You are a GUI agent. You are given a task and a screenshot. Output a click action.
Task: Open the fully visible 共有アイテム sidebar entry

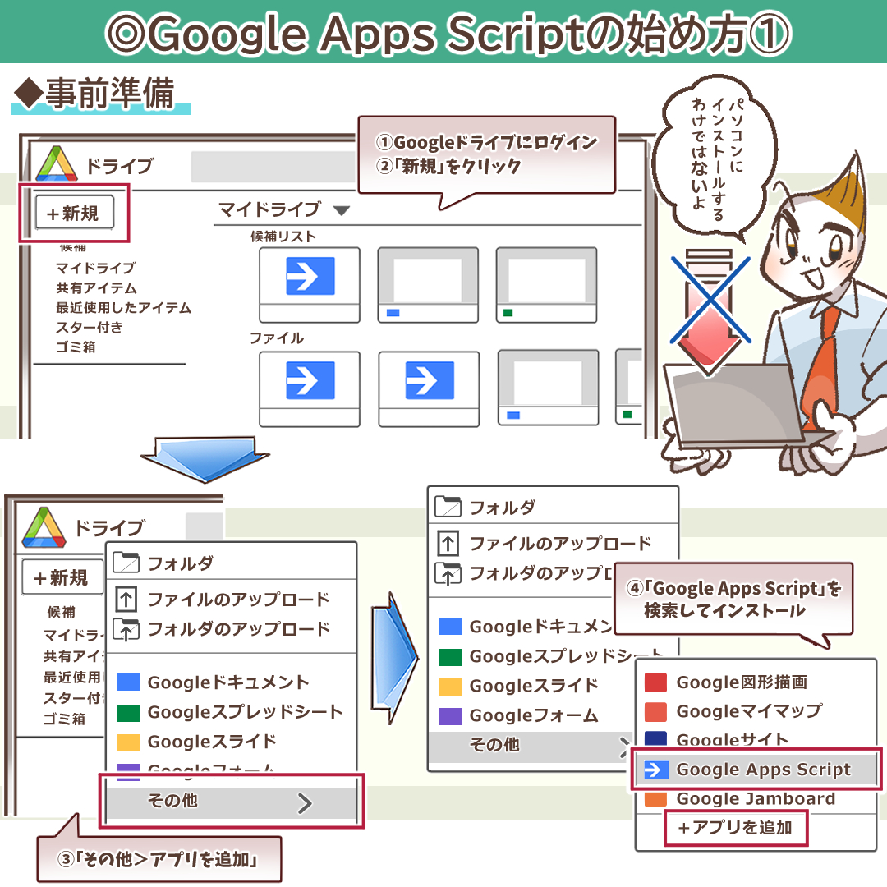tap(96, 288)
